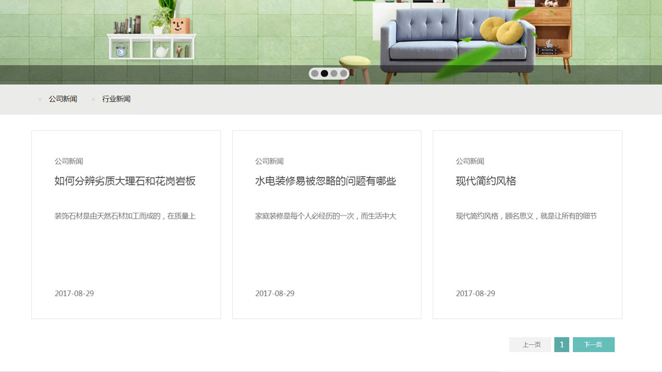Open article 水电装修易被忽略的问题有哪些
Viewport: 662px width, 372px height.
(326, 181)
